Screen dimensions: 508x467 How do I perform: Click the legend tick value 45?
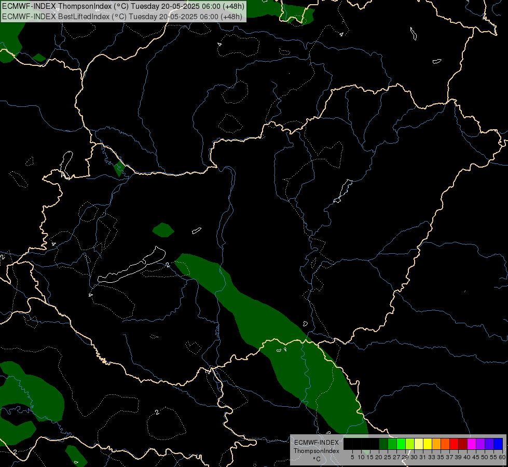pyautogui.click(x=476, y=457)
